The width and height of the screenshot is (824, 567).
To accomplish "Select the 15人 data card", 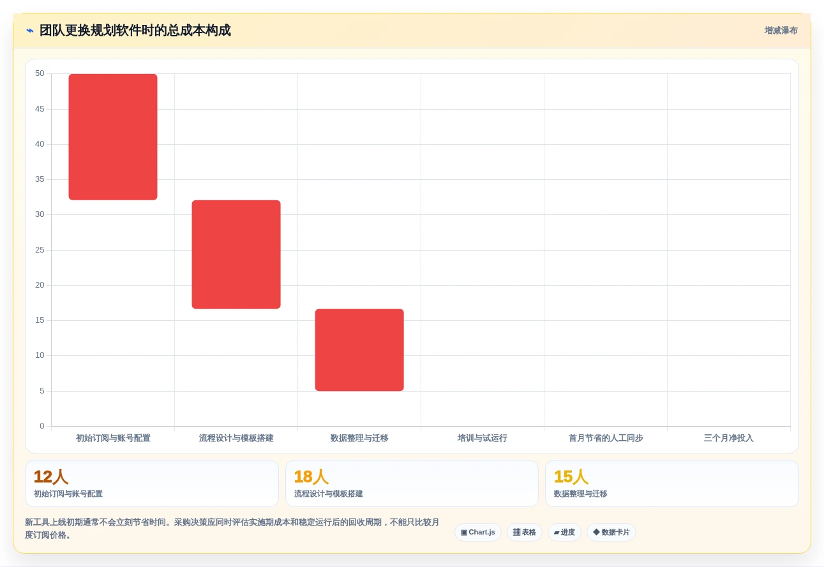I will coord(672,483).
